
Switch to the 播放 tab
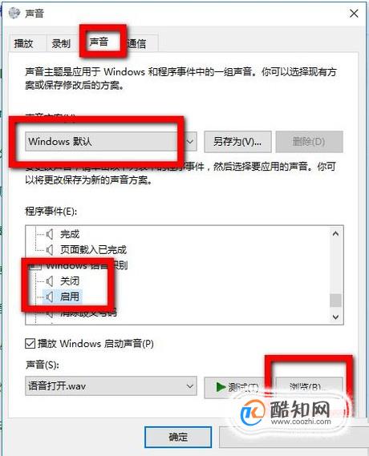tap(24, 43)
